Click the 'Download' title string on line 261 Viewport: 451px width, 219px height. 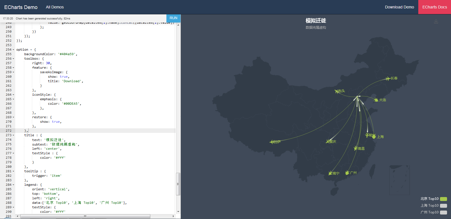pyautogui.click(x=72, y=81)
